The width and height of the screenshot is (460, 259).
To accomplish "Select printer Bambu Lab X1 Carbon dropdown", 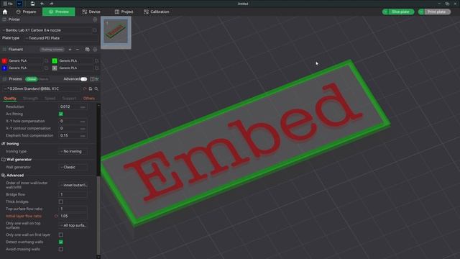I will point(46,30).
